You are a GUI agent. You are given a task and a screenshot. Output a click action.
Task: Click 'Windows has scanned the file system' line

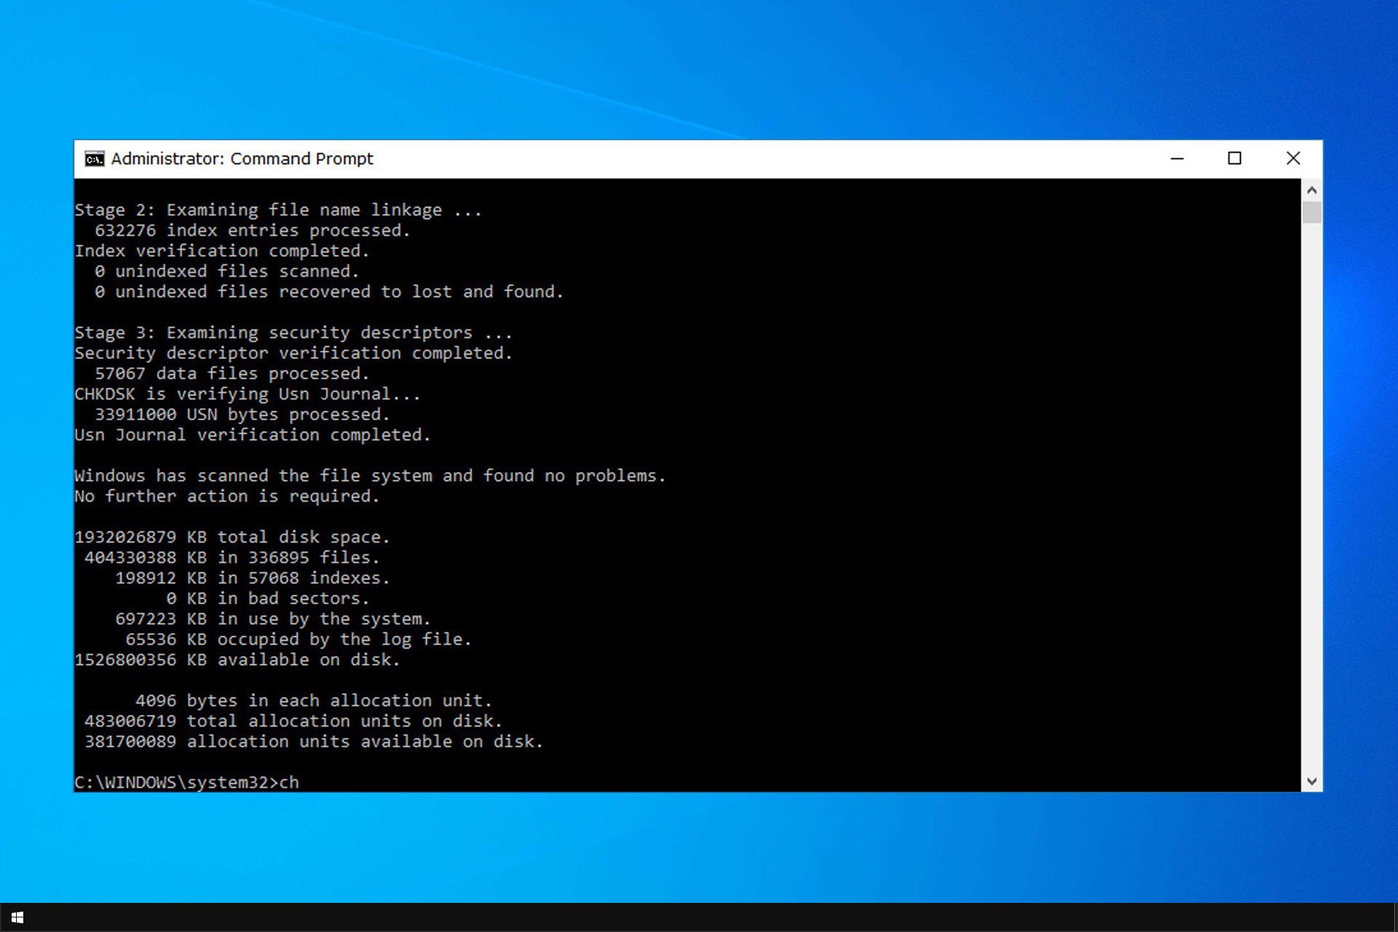pyautogui.click(x=370, y=475)
